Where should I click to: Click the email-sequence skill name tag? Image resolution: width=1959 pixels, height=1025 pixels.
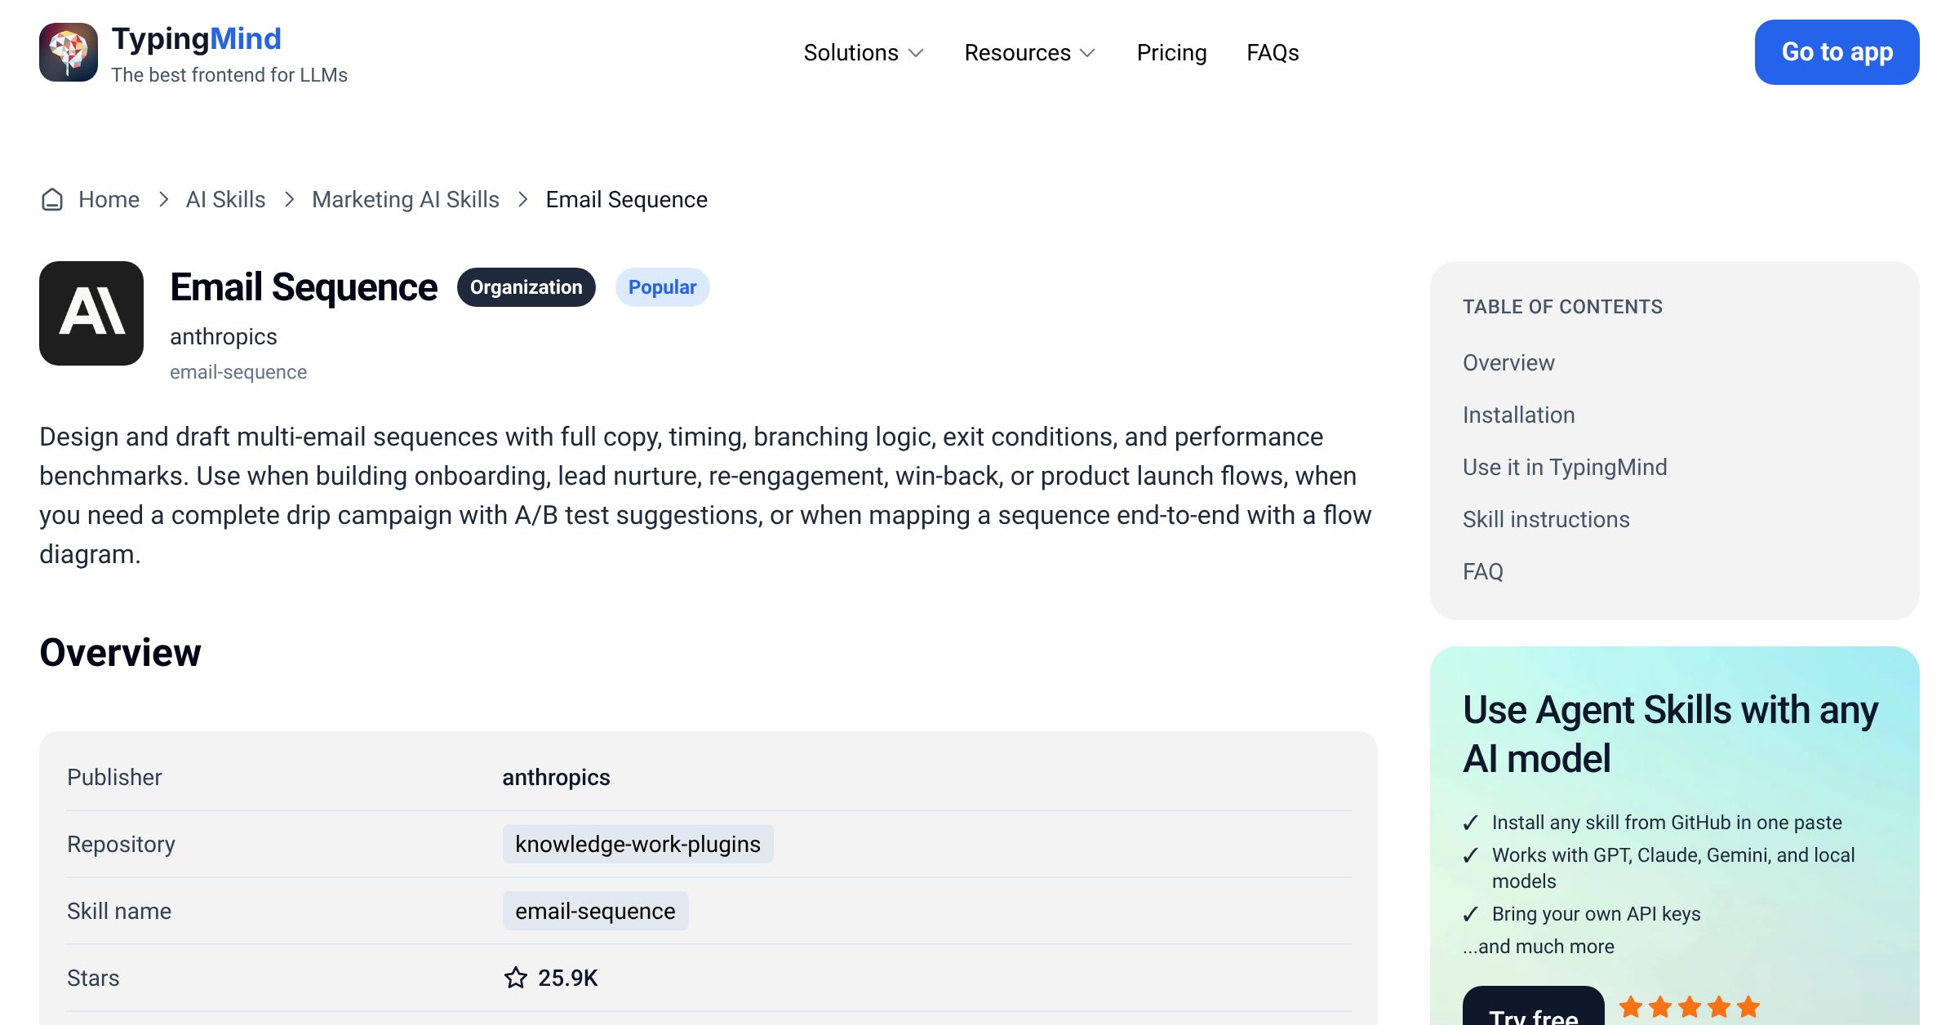[596, 911]
